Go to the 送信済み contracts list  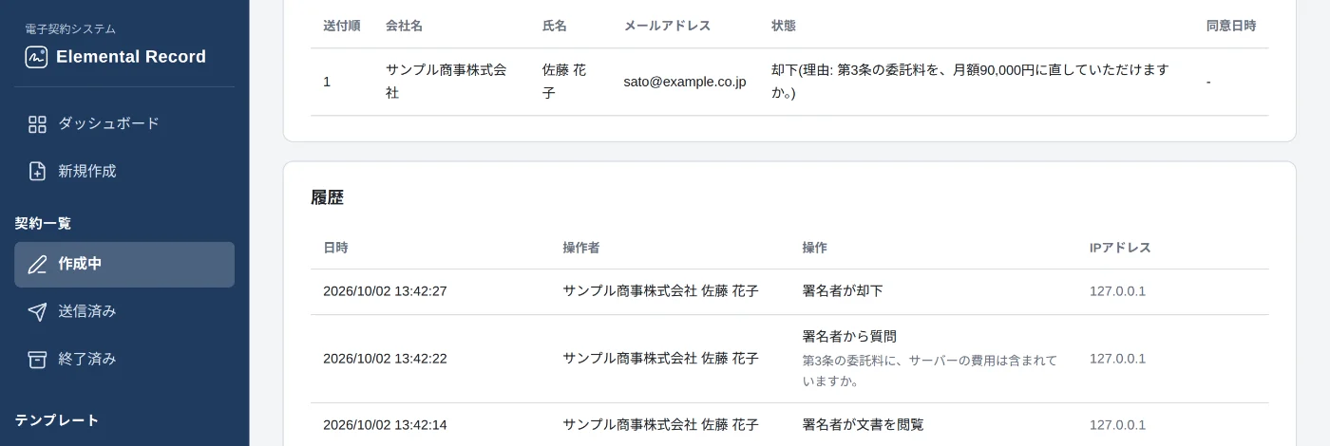pyautogui.click(x=124, y=311)
